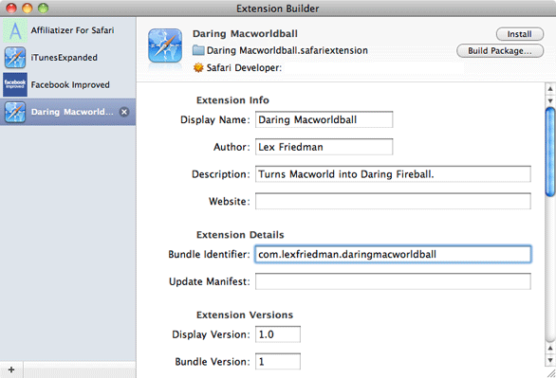The image size is (556, 378).
Task: Click the folder icon beside Daring Macworldball.safariextension
Action: [198, 50]
